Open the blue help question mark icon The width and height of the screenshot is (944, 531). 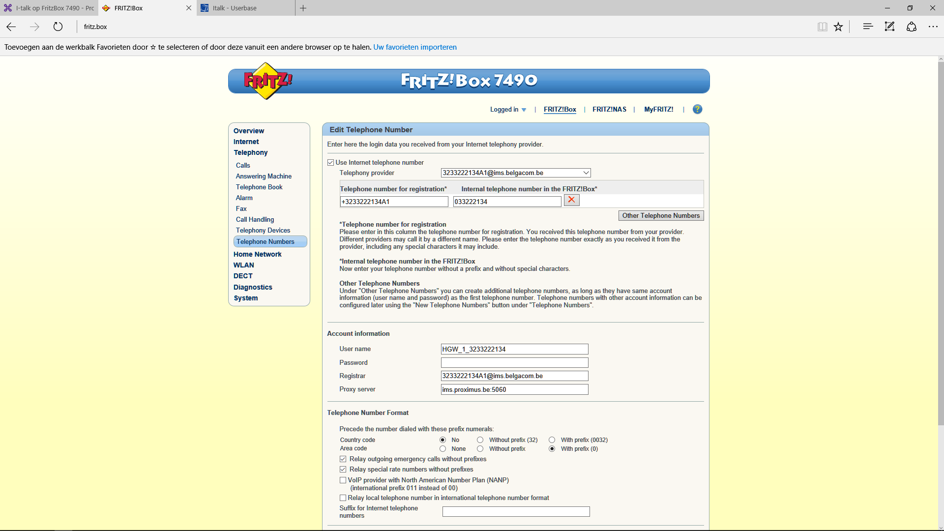[697, 109]
